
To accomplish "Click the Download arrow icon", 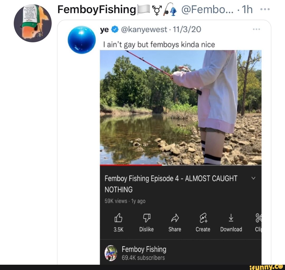I will (x=231, y=218).
